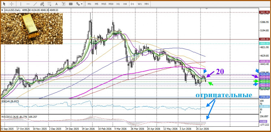Click the 4443.40 axis price value
This screenshot has height=132, width=271.
point(265,64)
